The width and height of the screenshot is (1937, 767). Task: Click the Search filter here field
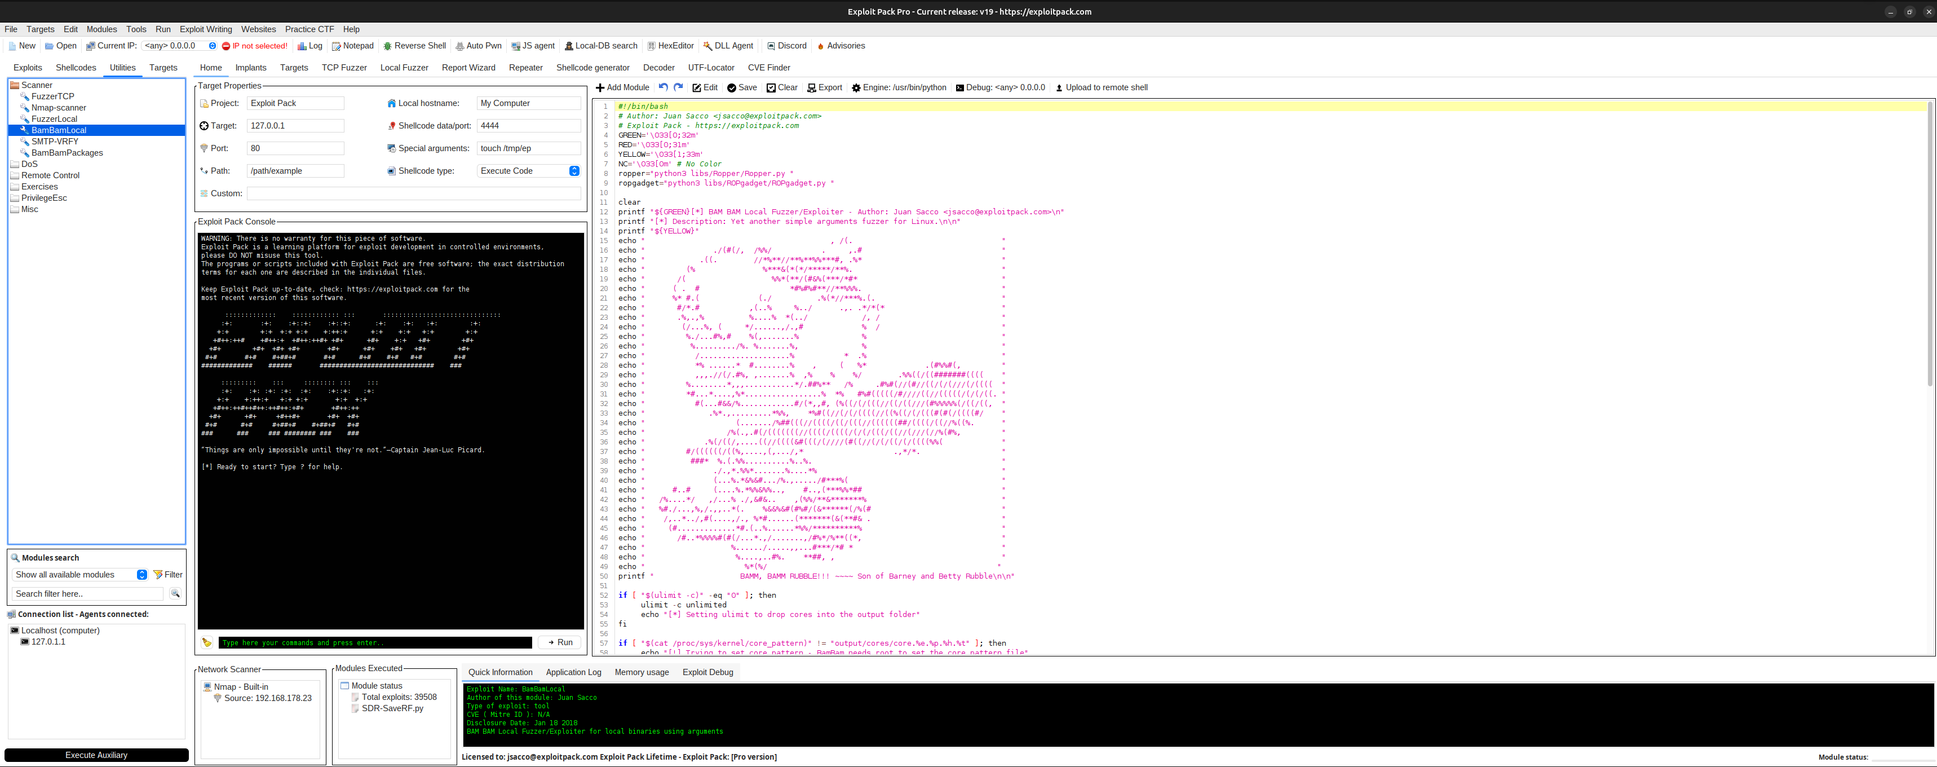pos(88,593)
